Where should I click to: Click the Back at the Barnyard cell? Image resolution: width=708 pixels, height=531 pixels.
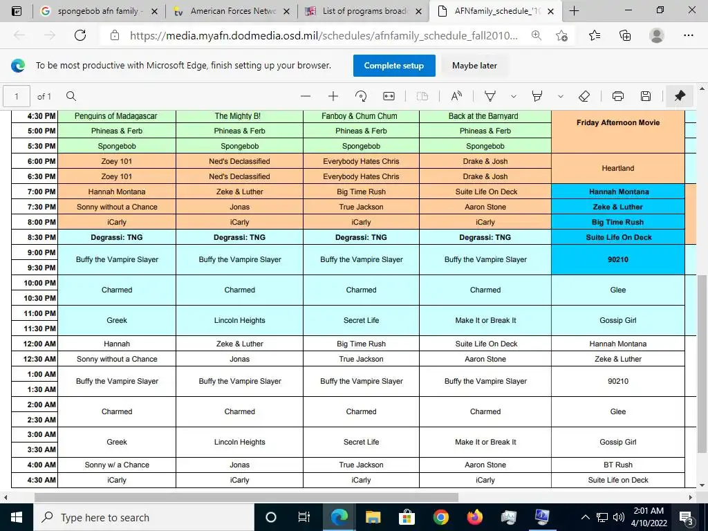click(x=485, y=116)
